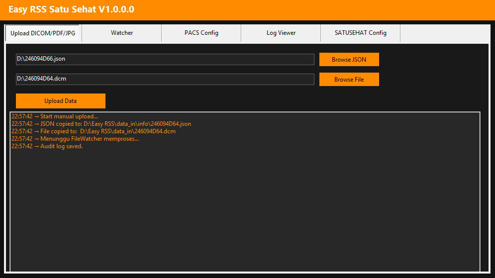Focus the file path field D:\246094D64.dcm
495x278 pixels.
pyautogui.click(x=165, y=79)
